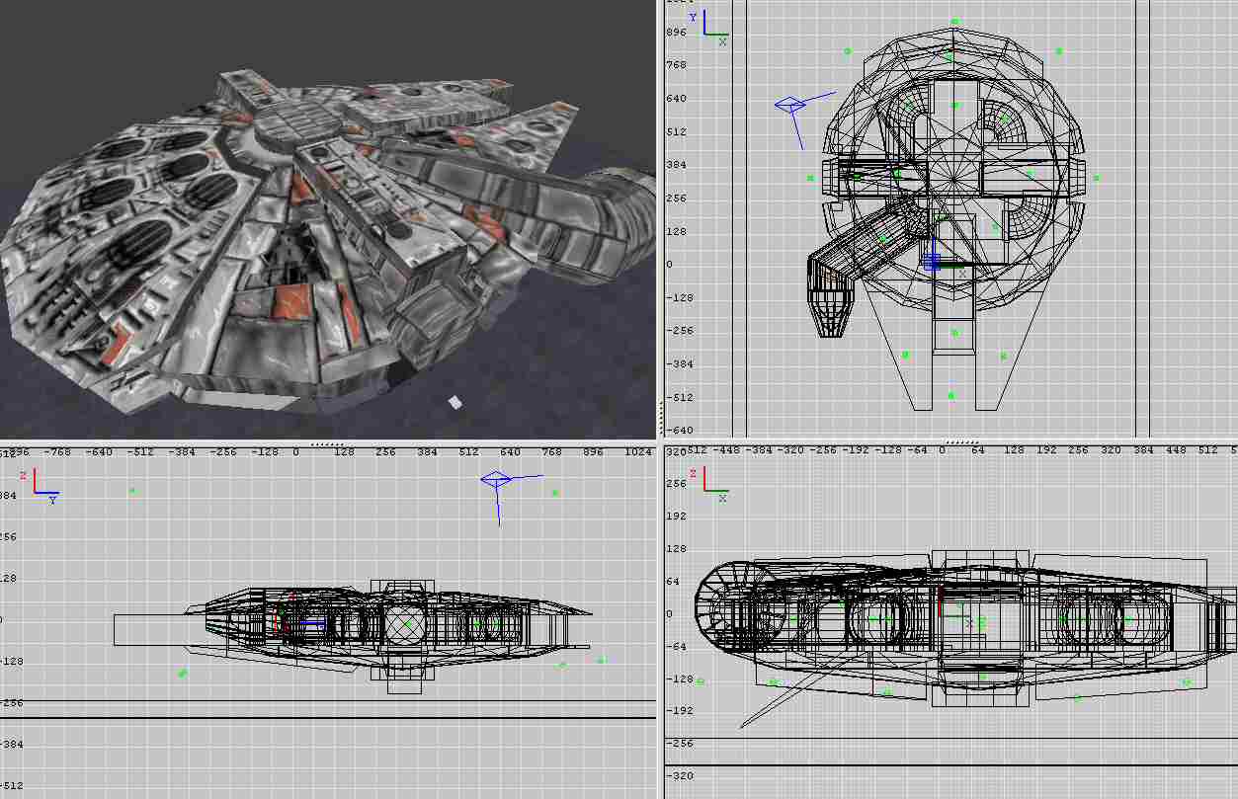Select blue camera icon in side YZ view

click(x=496, y=481)
